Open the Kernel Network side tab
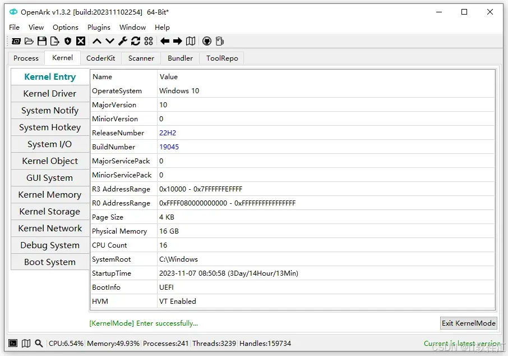 pyautogui.click(x=50, y=229)
